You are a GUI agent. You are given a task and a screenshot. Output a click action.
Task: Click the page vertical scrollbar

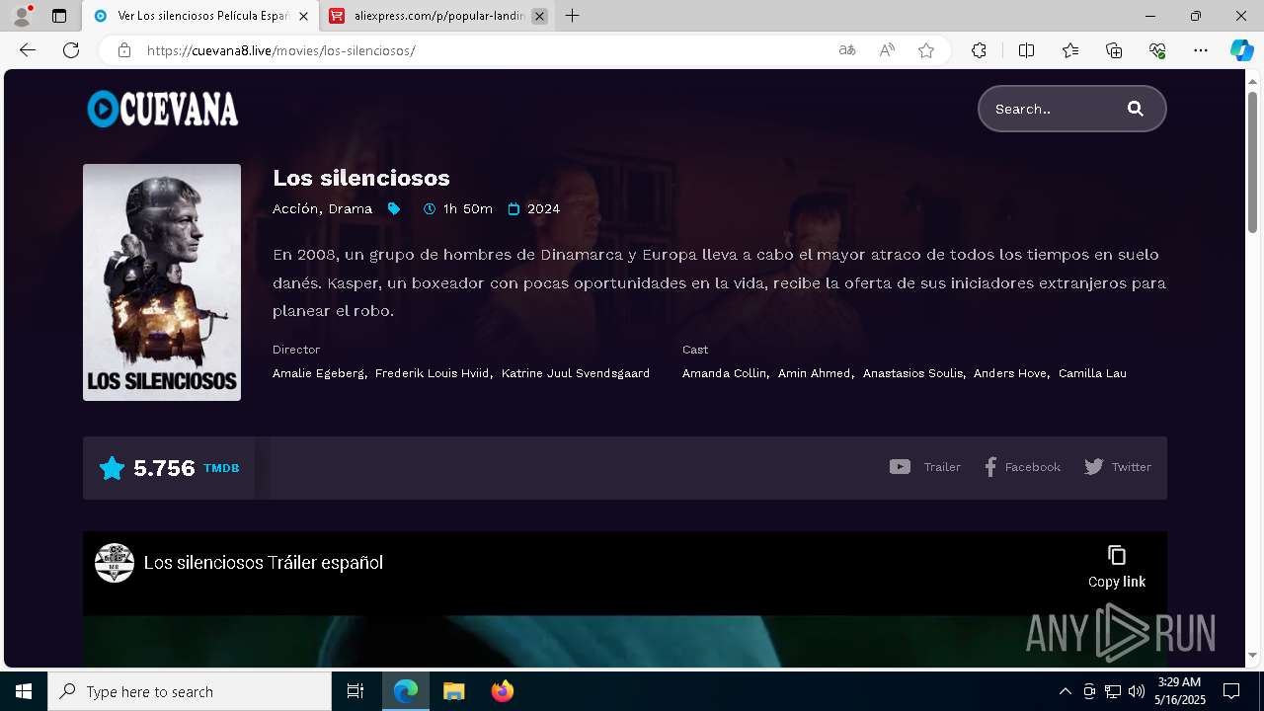1253,163
